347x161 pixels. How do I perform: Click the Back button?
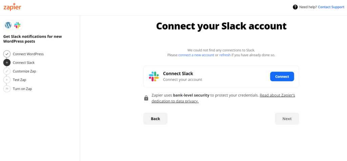click(x=155, y=119)
